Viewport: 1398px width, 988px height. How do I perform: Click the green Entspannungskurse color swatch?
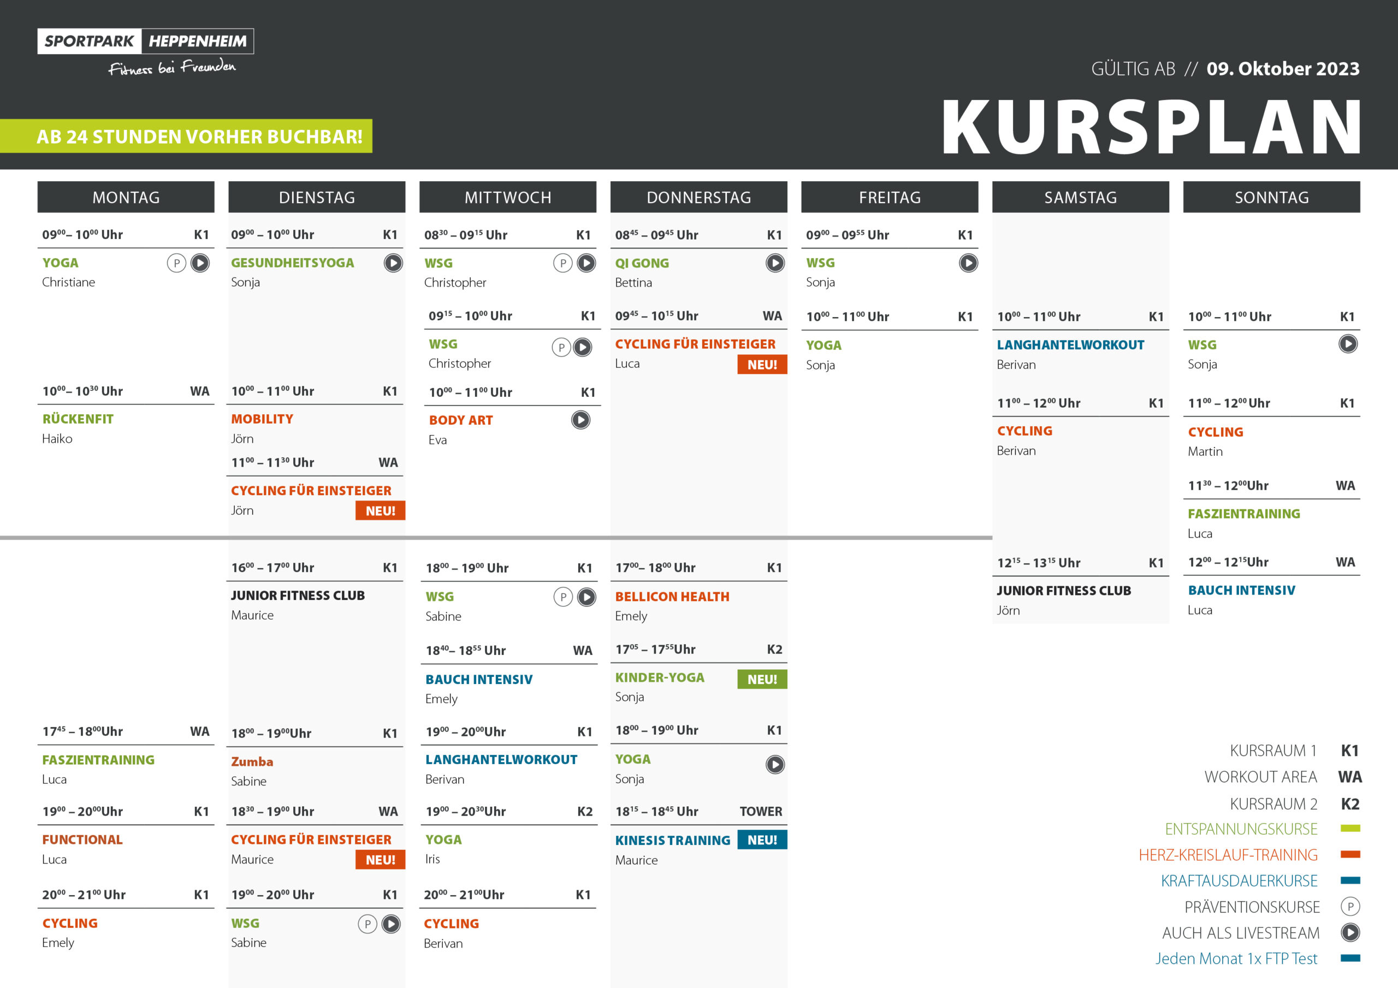1350,829
